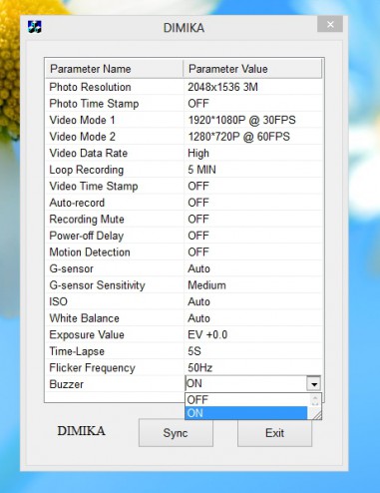380x493 pixels.
Task: Click the OFF value for Recording Mute
Action: pyautogui.click(x=198, y=220)
